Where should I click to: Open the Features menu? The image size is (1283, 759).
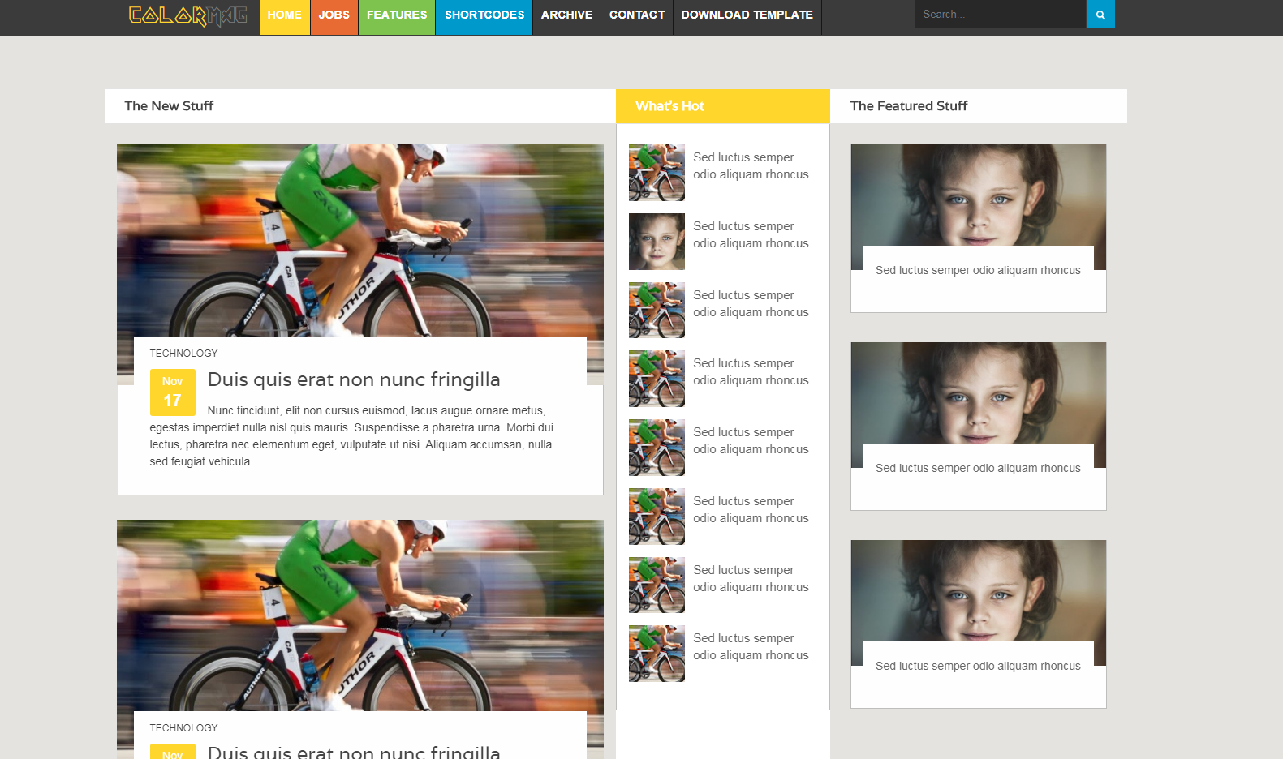point(396,15)
